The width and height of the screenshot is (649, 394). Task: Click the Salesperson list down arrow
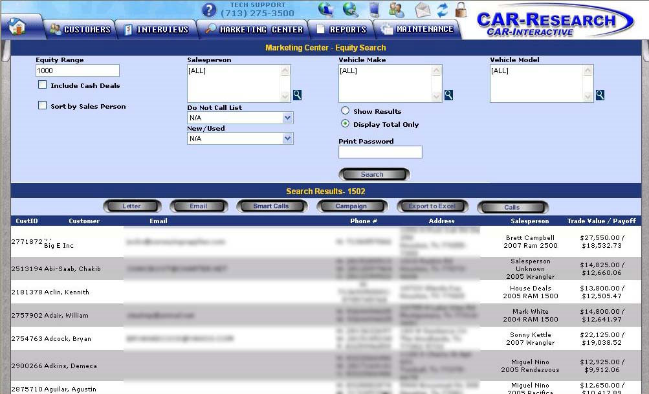tap(285, 97)
